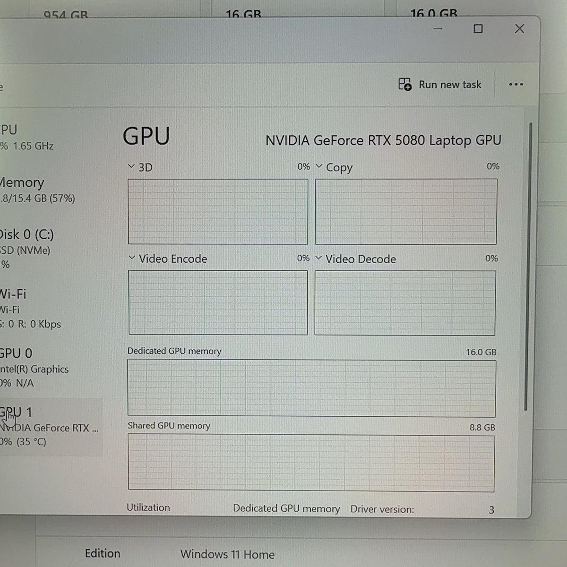
Task: Maximize the Task Manager window
Action: (478, 29)
